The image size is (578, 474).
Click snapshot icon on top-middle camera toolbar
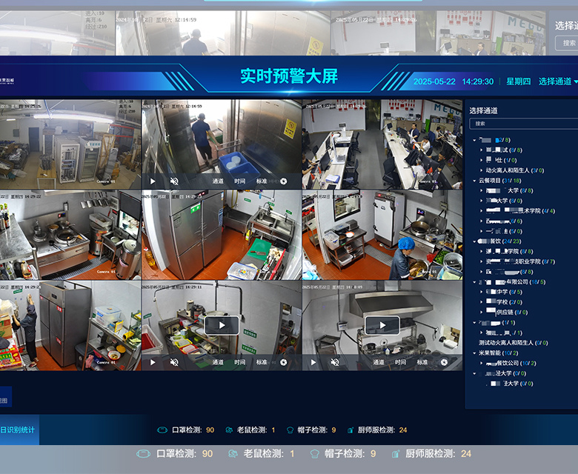(x=283, y=181)
